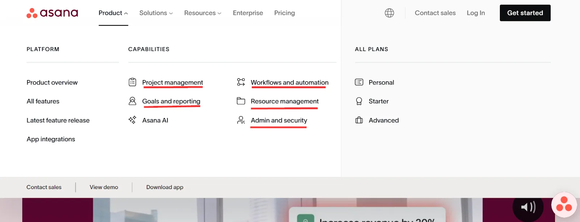Open App integrations
Viewport: 580px width, 222px height.
click(x=51, y=139)
